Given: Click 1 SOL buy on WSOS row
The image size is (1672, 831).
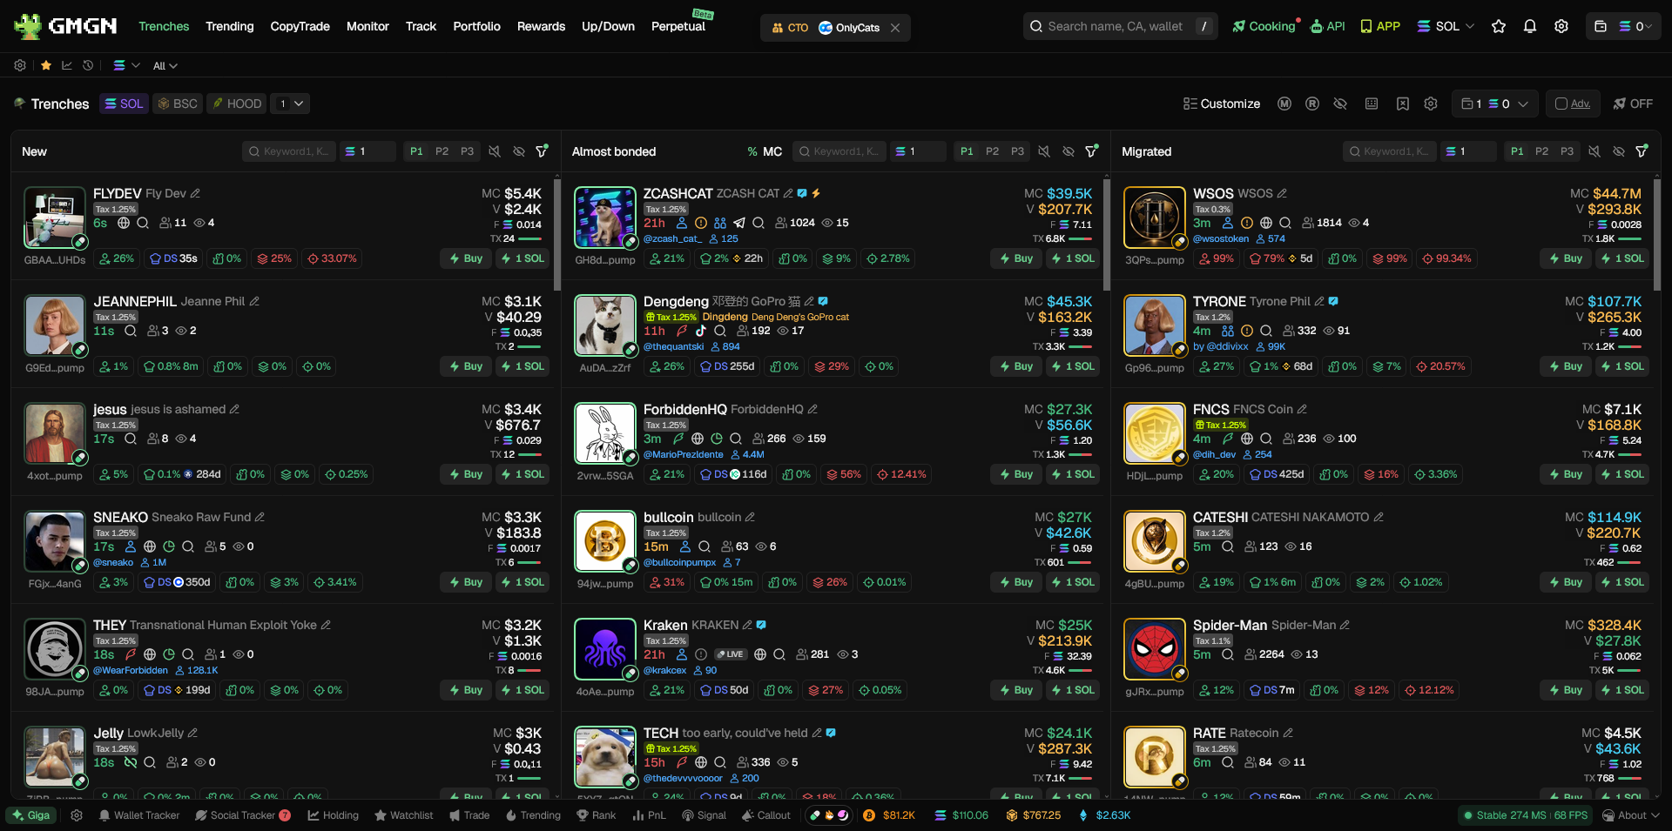Looking at the screenshot, I should 1623,258.
